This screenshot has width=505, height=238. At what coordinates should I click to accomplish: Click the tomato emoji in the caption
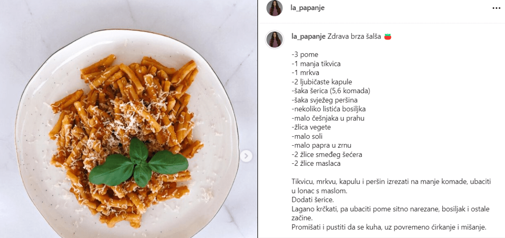tap(388, 37)
